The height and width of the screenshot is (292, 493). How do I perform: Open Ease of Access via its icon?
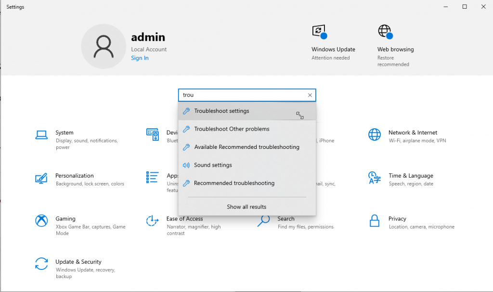point(153,221)
